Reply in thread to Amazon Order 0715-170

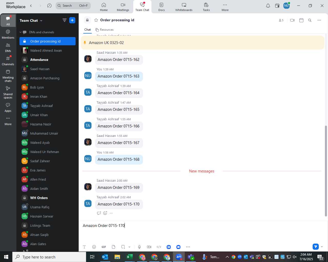pyautogui.click(x=99, y=213)
